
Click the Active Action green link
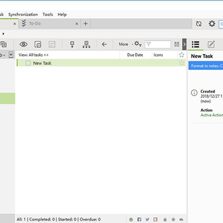point(212,115)
